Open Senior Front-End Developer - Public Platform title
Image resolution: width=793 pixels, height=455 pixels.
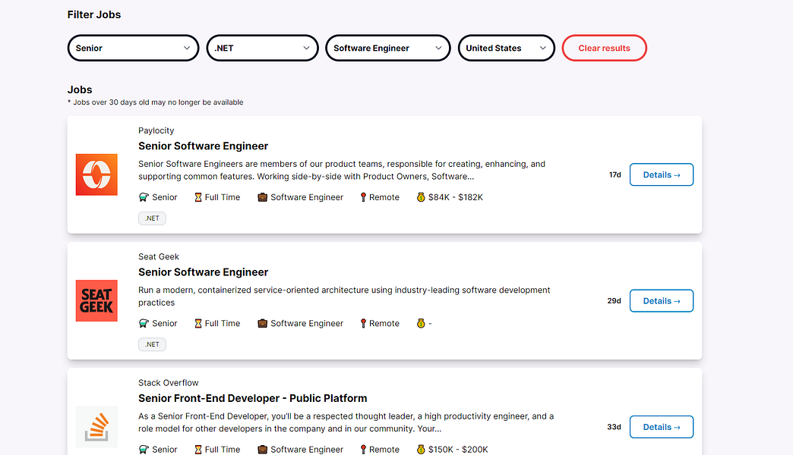pos(253,398)
